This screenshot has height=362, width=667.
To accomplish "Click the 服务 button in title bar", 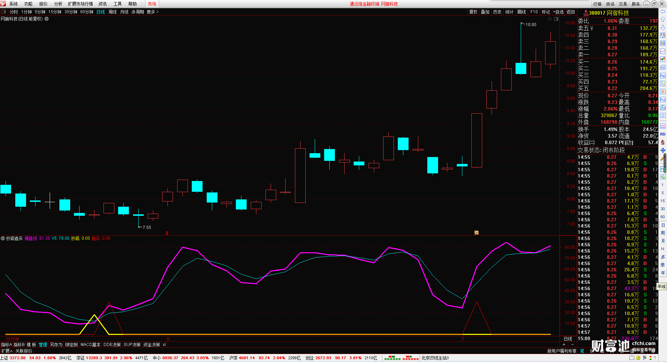I will coord(636,4).
